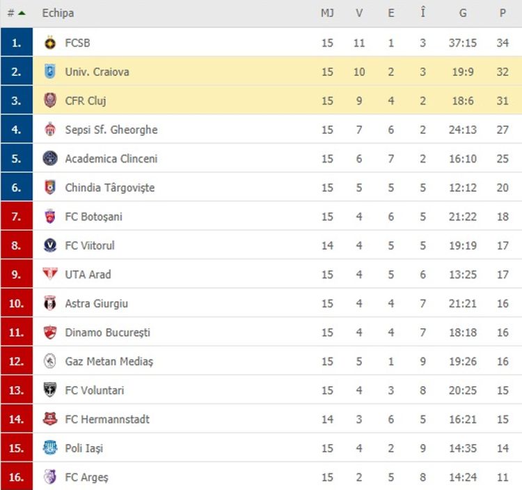Sort standings by MJ matches column
Image resolution: width=522 pixels, height=490 pixels.
pos(327,13)
